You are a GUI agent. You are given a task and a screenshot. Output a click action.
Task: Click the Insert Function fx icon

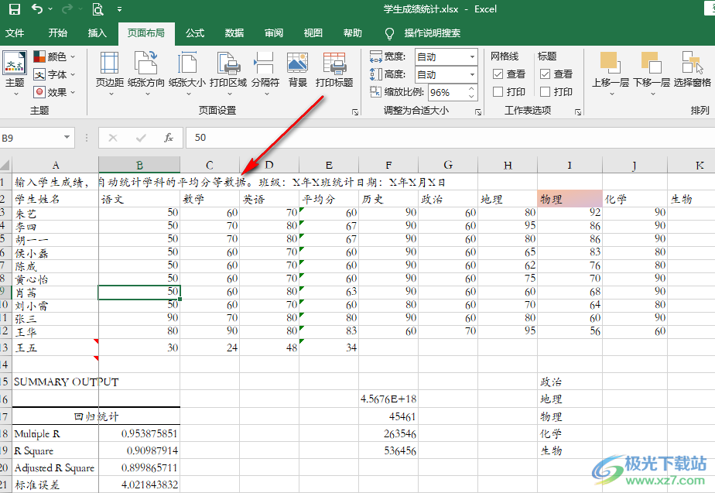tap(169, 138)
